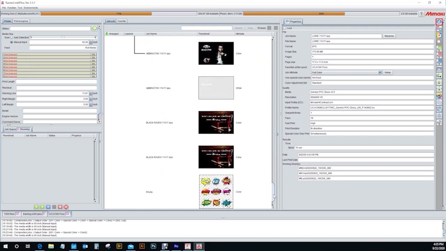Select the Manual Input radio button

(11, 42)
